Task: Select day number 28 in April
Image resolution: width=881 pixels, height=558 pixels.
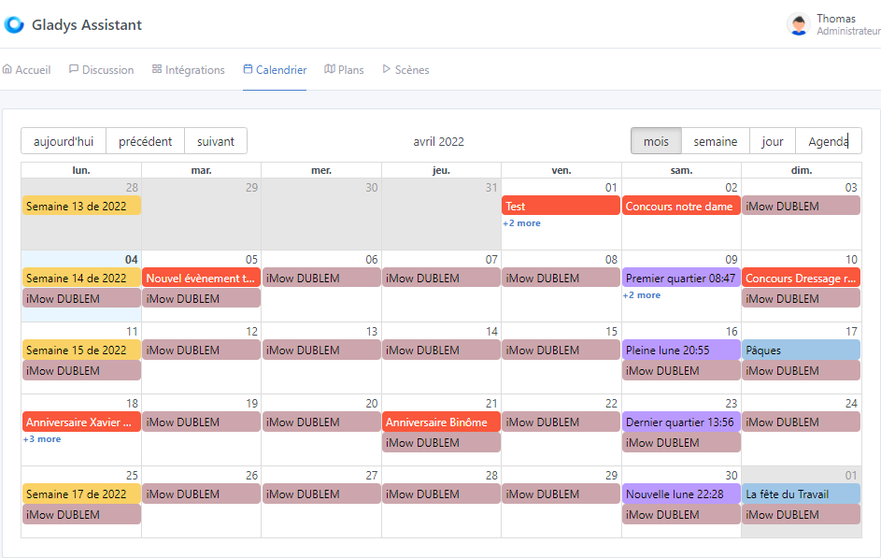Action: [x=491, y=475]
